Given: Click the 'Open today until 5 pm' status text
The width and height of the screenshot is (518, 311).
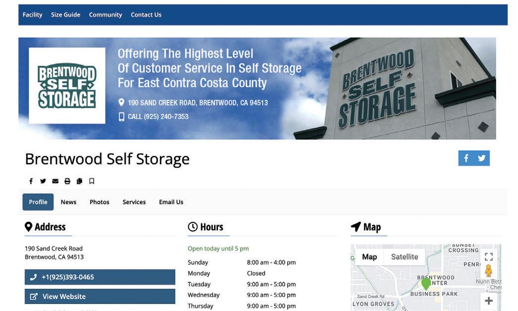Looking at the screenshot, I should [x=218, y=249].
